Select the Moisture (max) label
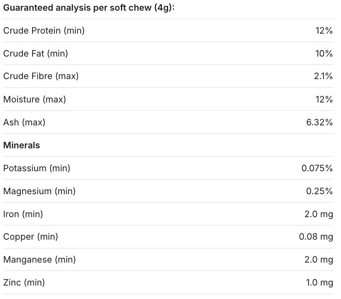341x299 pixels. [34, 99]
